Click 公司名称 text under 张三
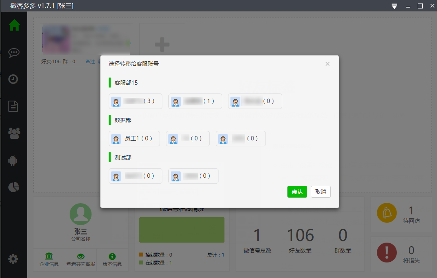Image resolution: width=437 pixels, height=278 pixels. (x=80, y=239)
